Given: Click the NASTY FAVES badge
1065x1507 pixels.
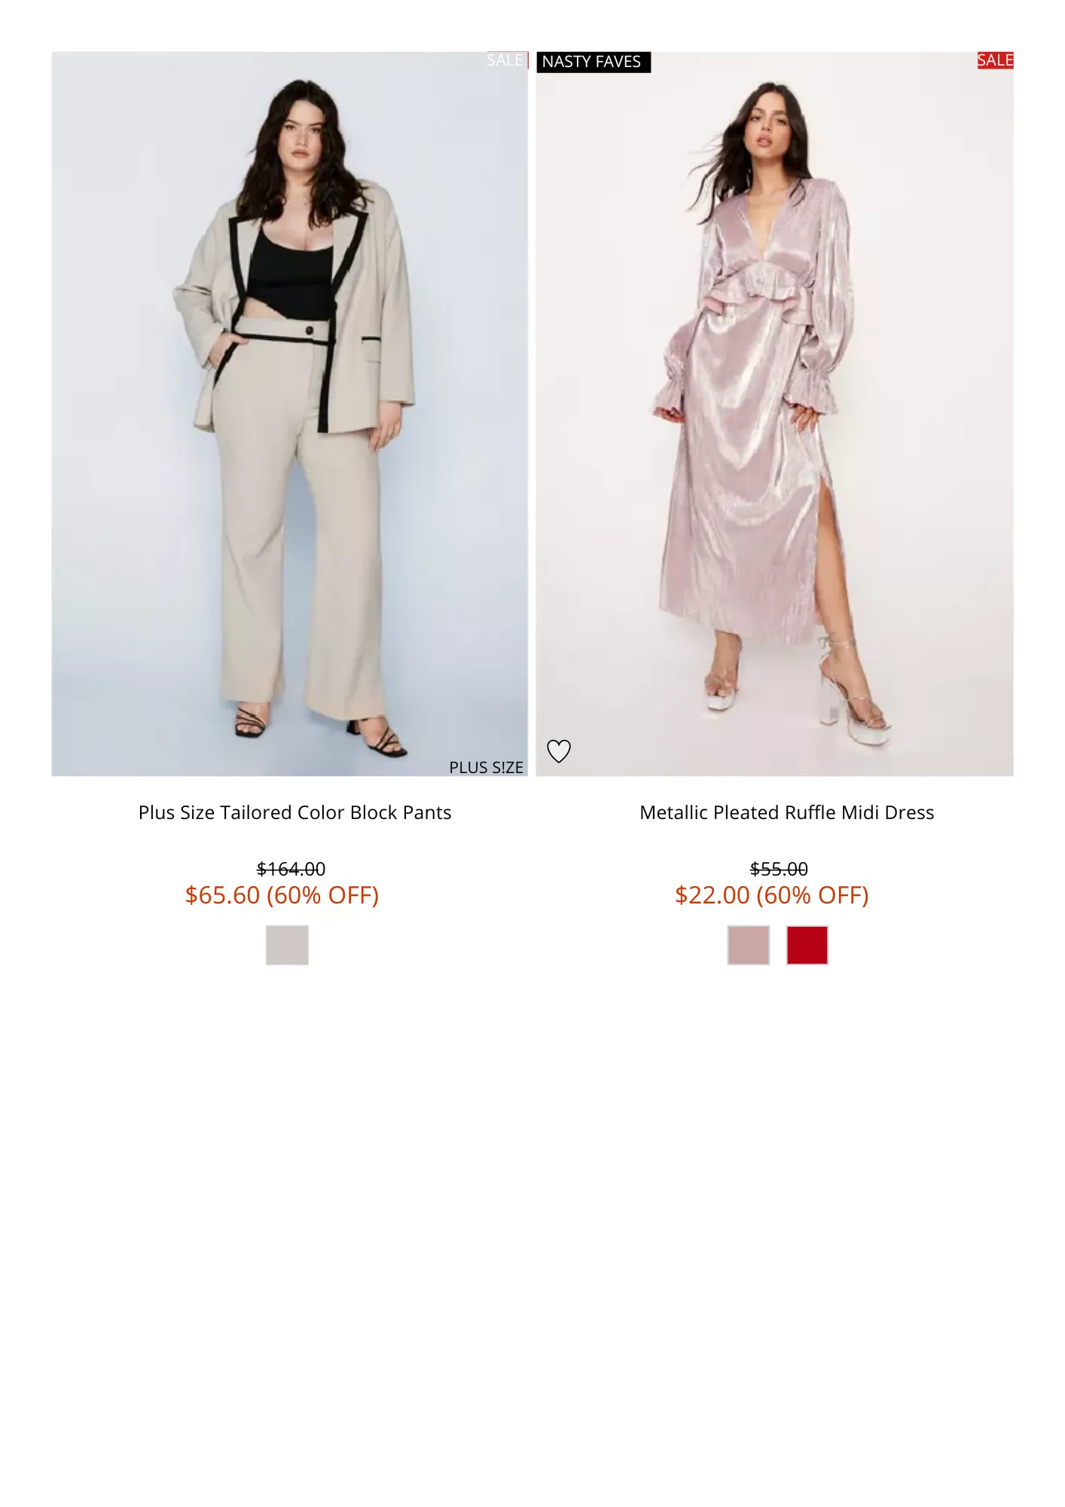Looking at the screenshot, I should pyautogui.click(x=593, y=62).
